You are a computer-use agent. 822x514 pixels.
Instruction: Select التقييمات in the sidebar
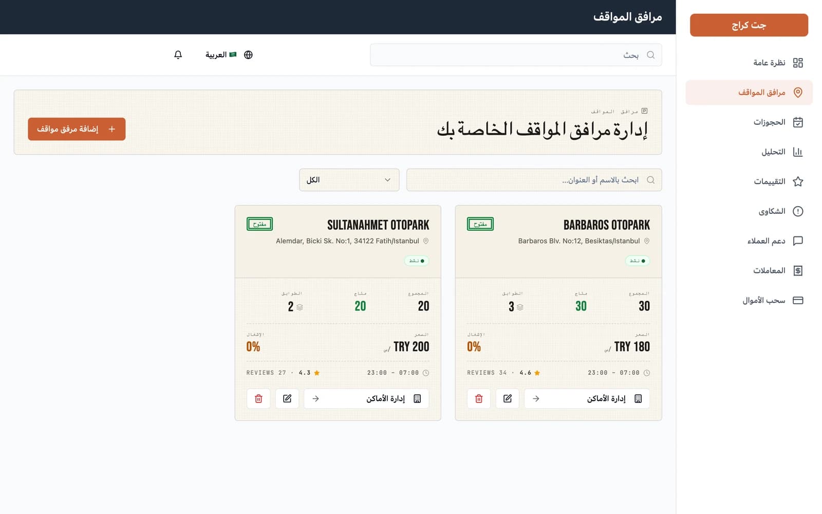coord(749,181)
